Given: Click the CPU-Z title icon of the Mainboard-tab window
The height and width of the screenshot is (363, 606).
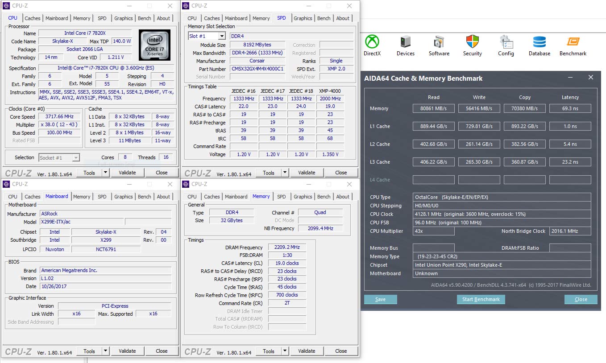Looking at the screenshot, I should (7, 184).
